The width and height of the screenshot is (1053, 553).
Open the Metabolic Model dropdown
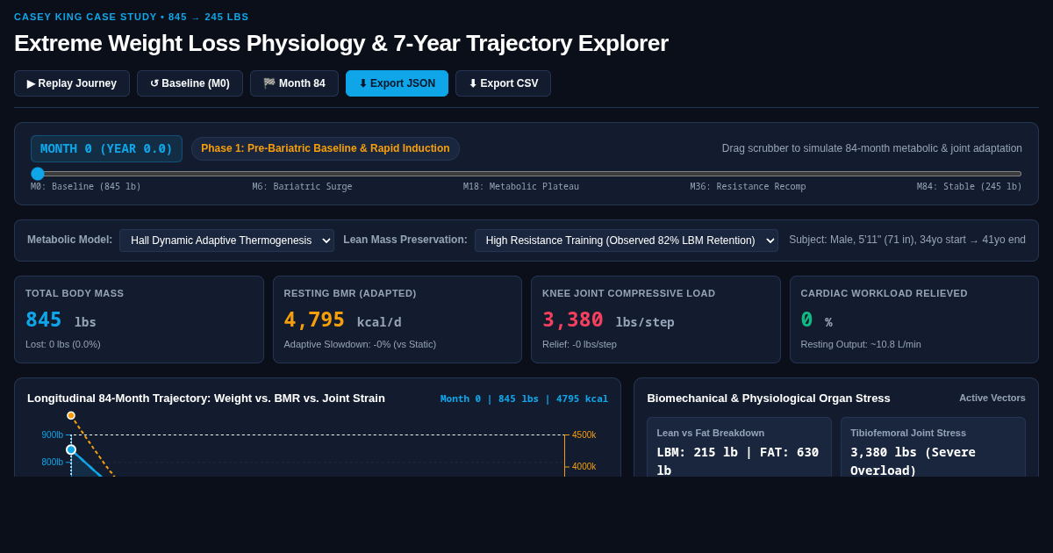pos(226,241)
